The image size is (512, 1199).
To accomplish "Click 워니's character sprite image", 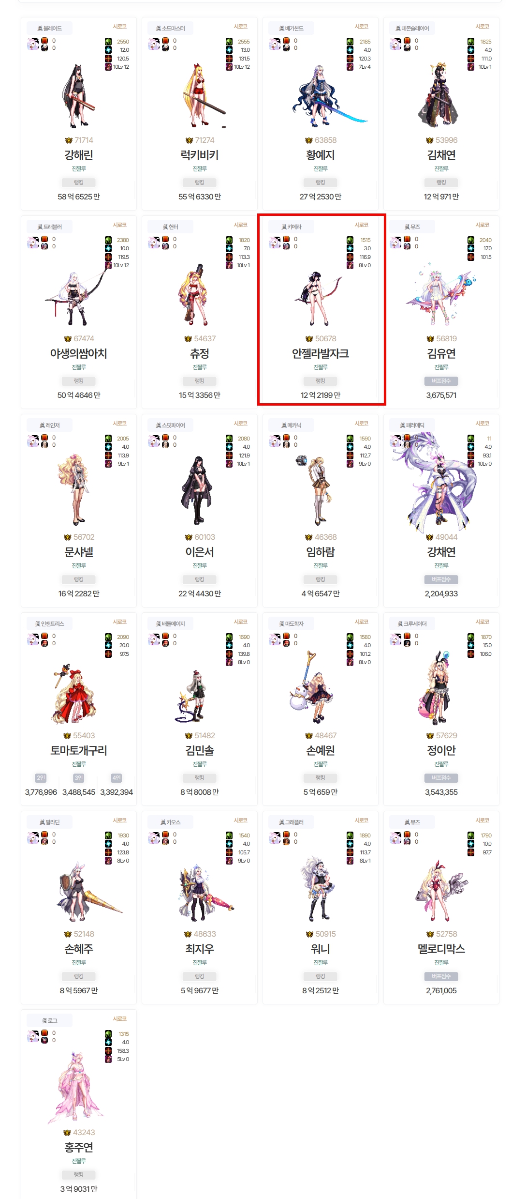I will pos(319,889).
